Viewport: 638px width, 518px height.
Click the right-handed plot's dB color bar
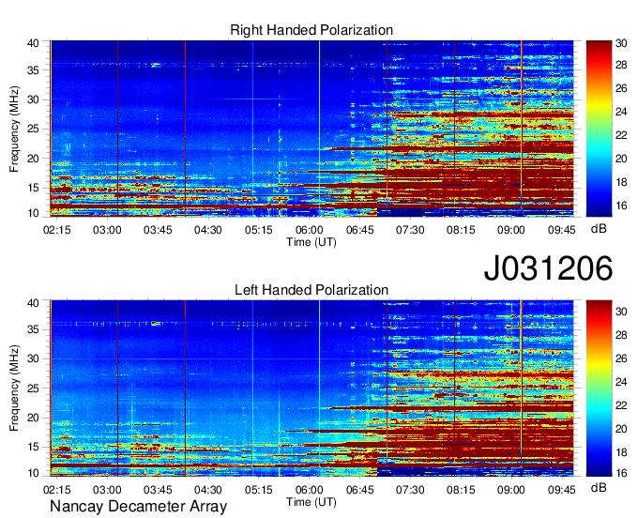pos(599,129)
